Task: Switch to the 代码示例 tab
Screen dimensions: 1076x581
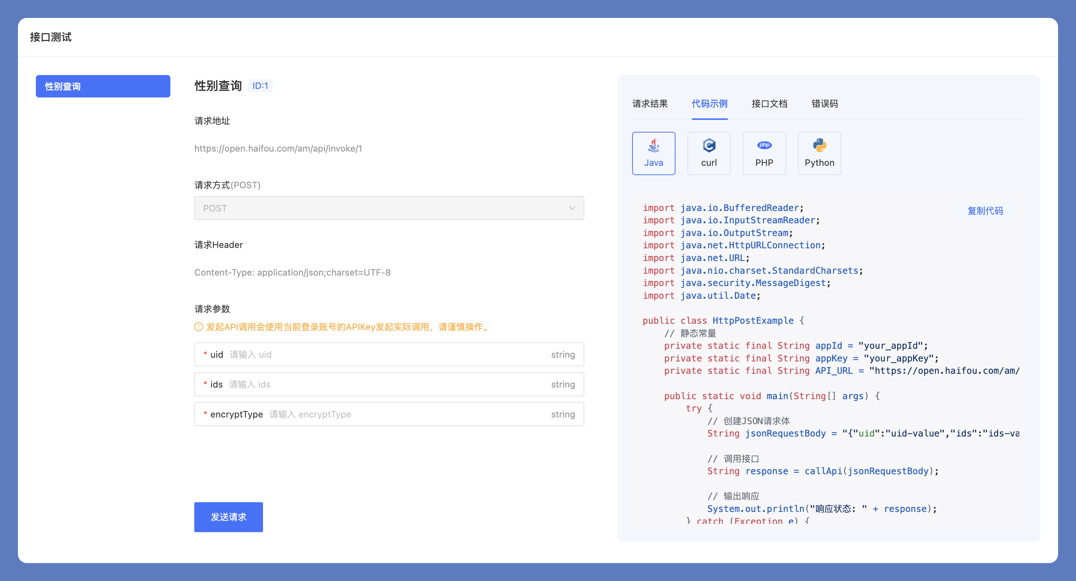Action: pyautogui.click(x=709, y=103)
